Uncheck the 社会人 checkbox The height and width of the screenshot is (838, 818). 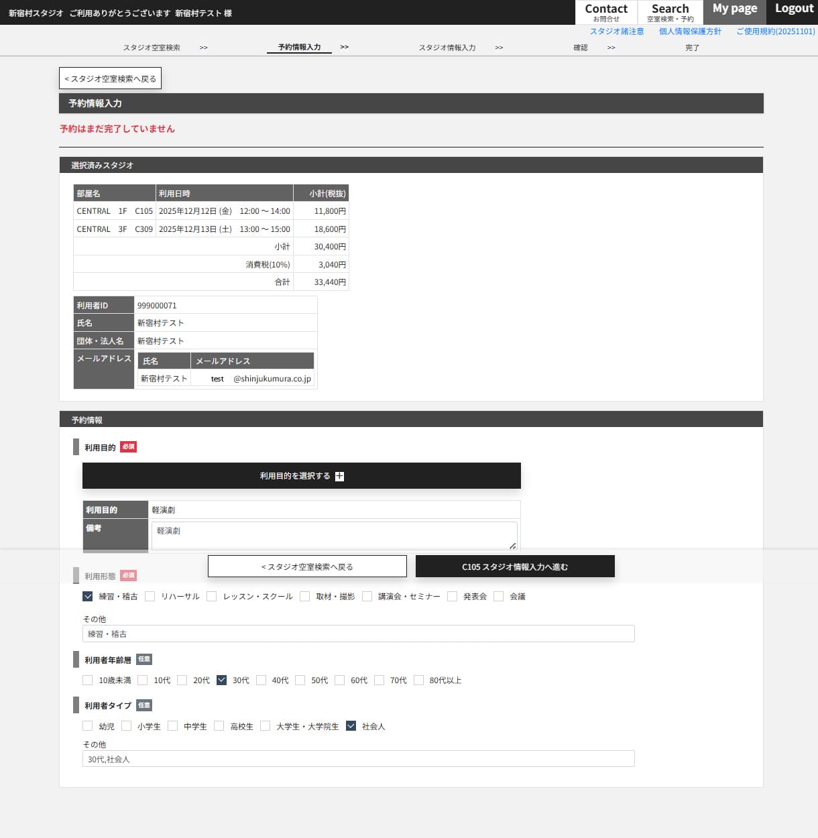pyautogui.click(x=351, y=726)
